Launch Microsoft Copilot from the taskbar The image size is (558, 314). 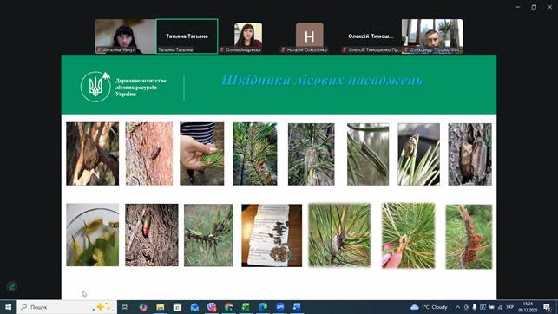(143, 307)
